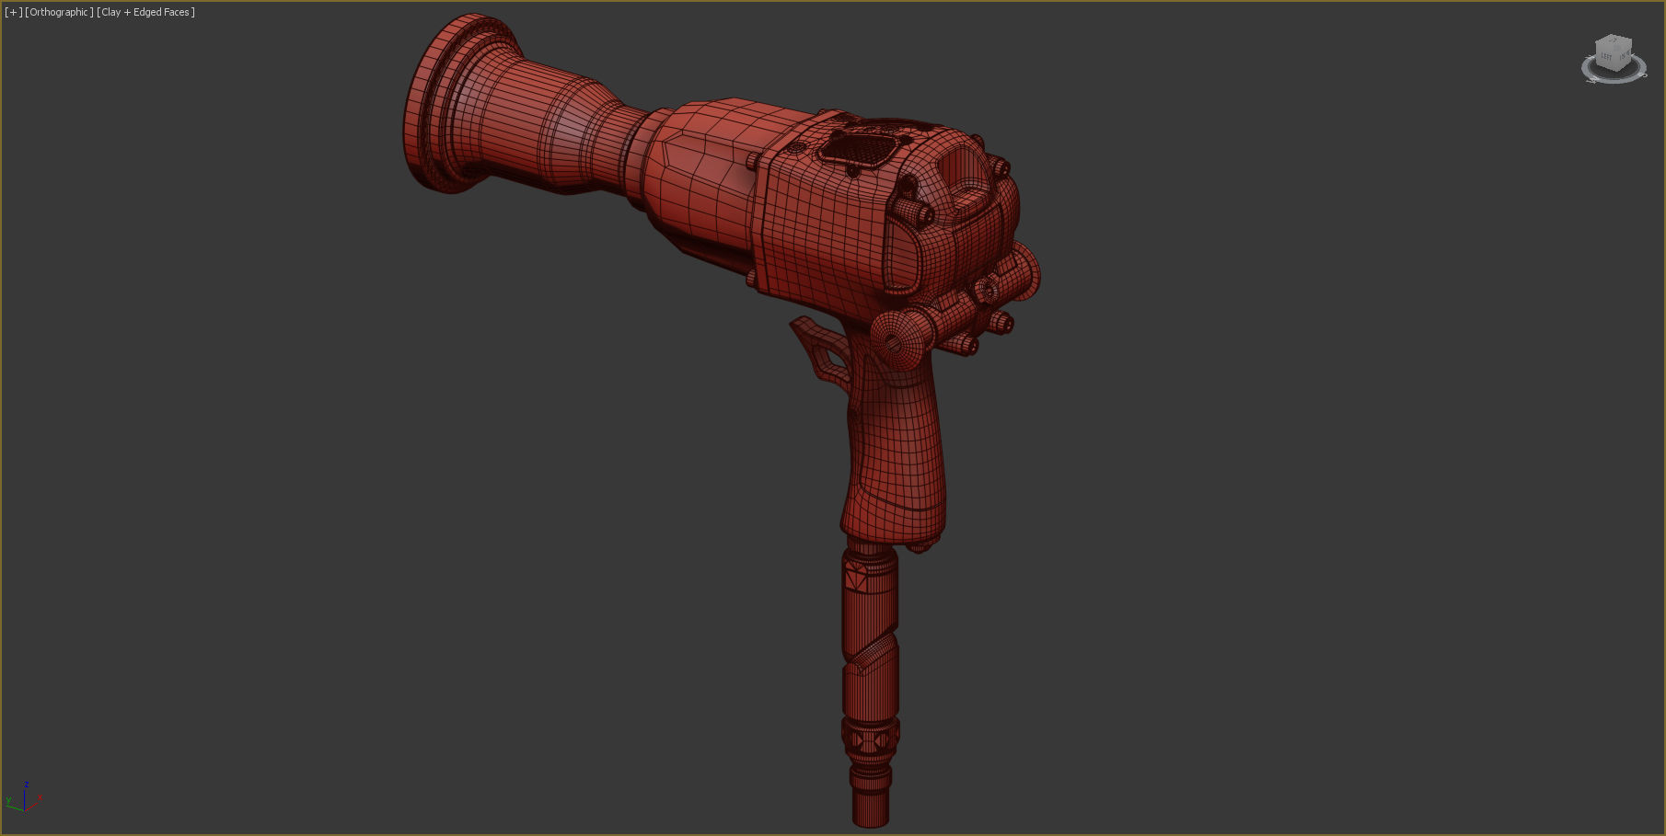Viewport: 1666px width, 836px height.
Task: Click the ViewCube in the viewport corner
Action: (1614, 52)
